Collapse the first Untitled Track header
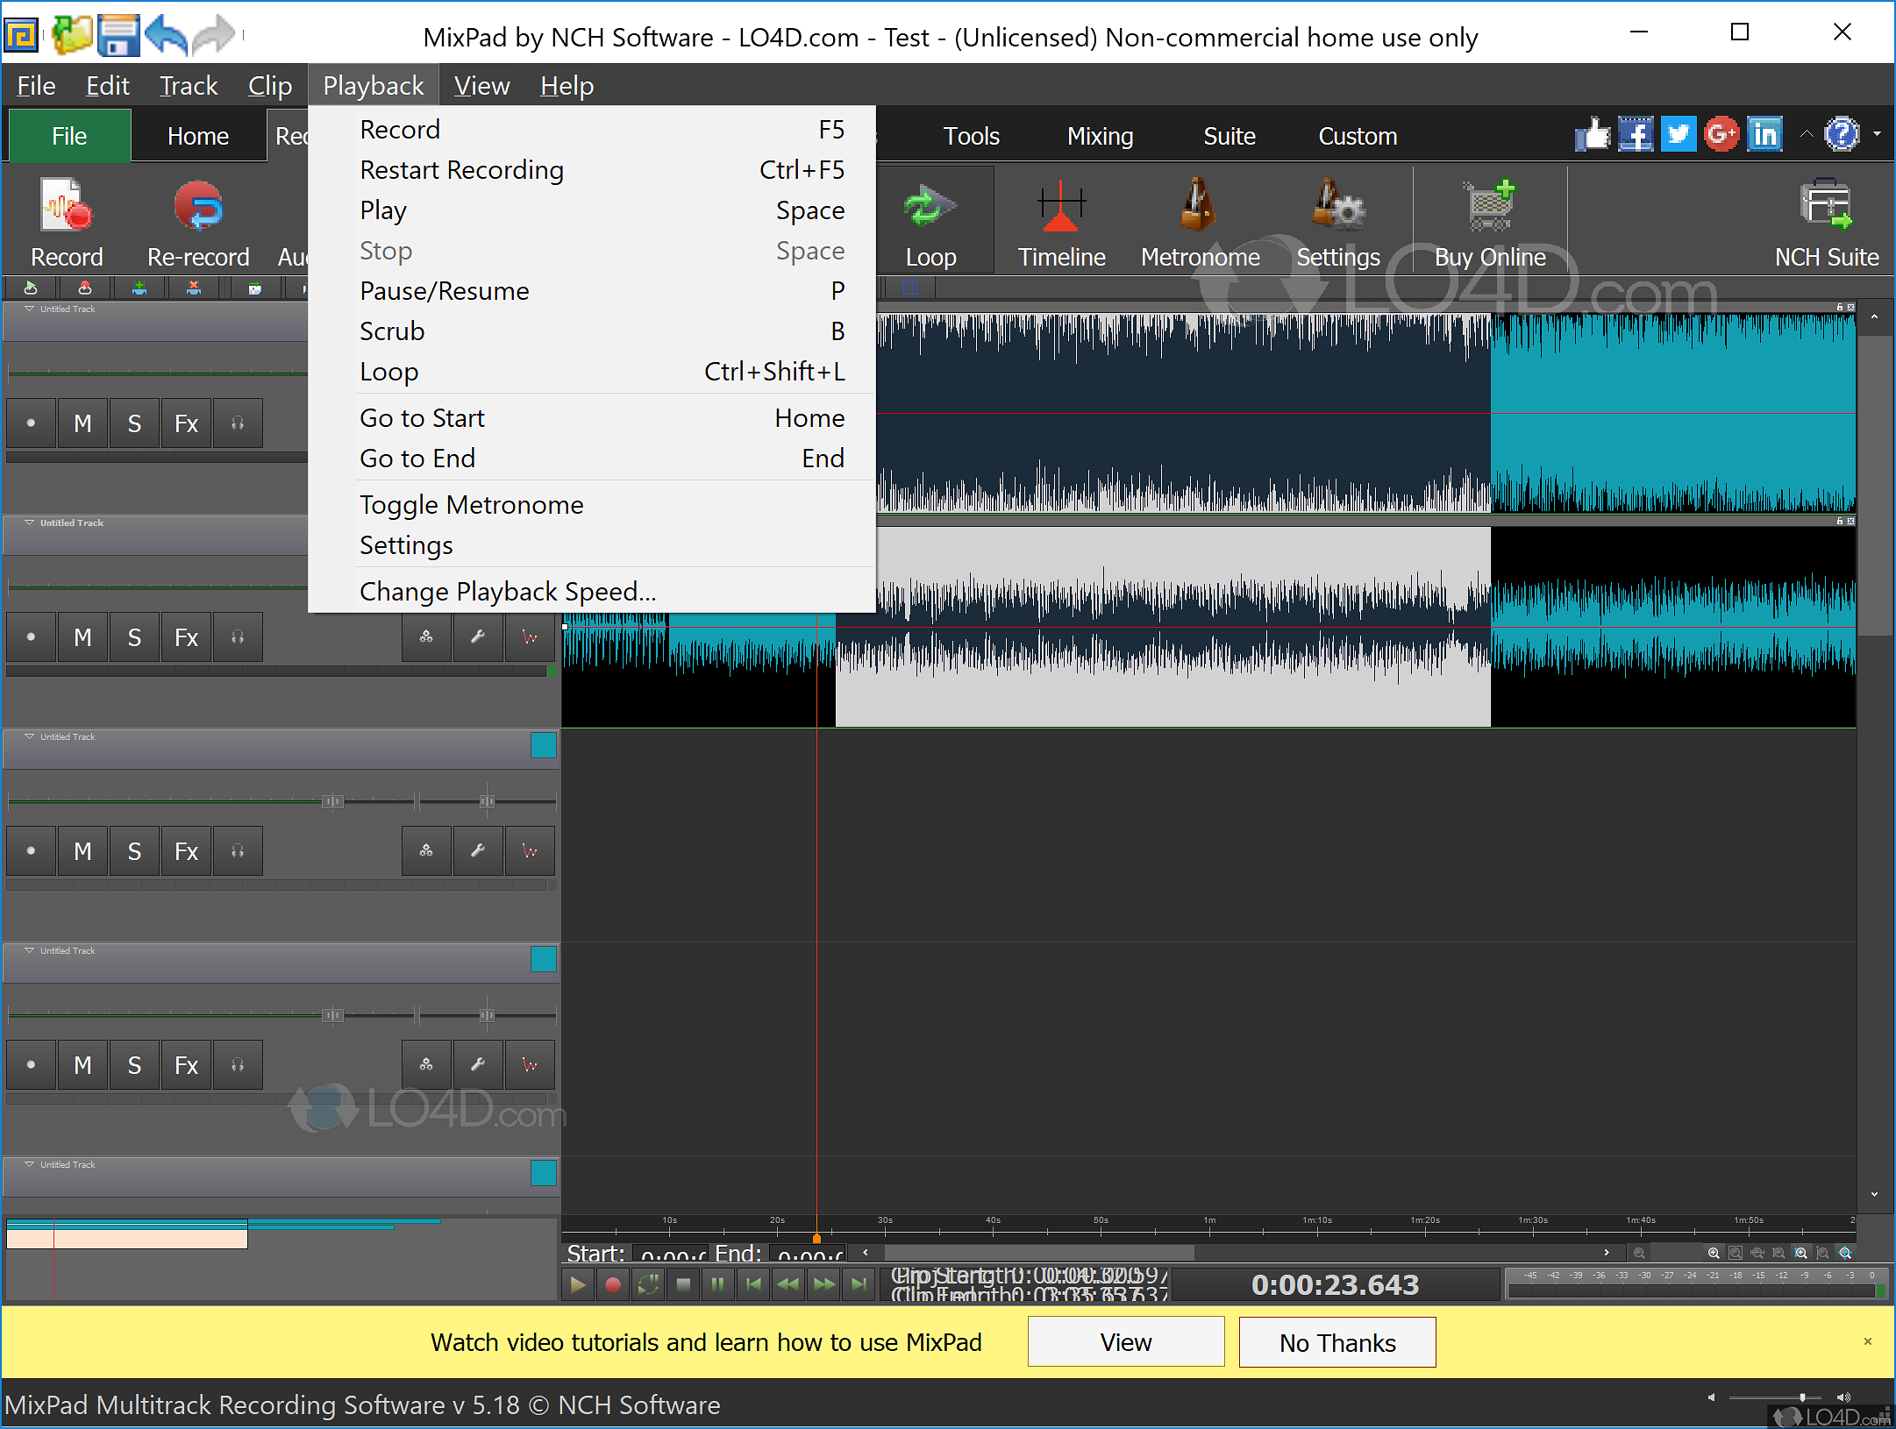Image resolution: width=1896 pixels, height=1429 pixels. click(x=29, y=309)
